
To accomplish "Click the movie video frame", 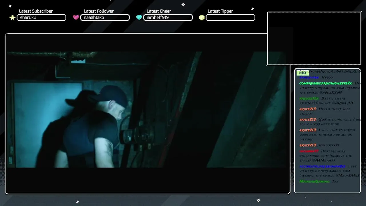I will tap(148, 114).
